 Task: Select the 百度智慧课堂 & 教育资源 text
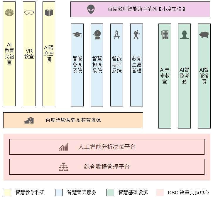(73, 120)
